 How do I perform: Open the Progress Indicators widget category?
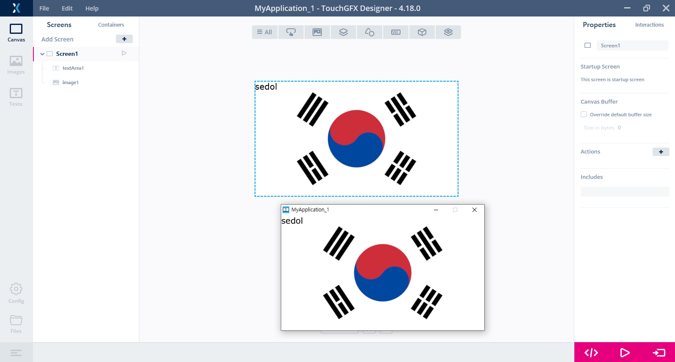pyautogui.click(x=396, y=32)
